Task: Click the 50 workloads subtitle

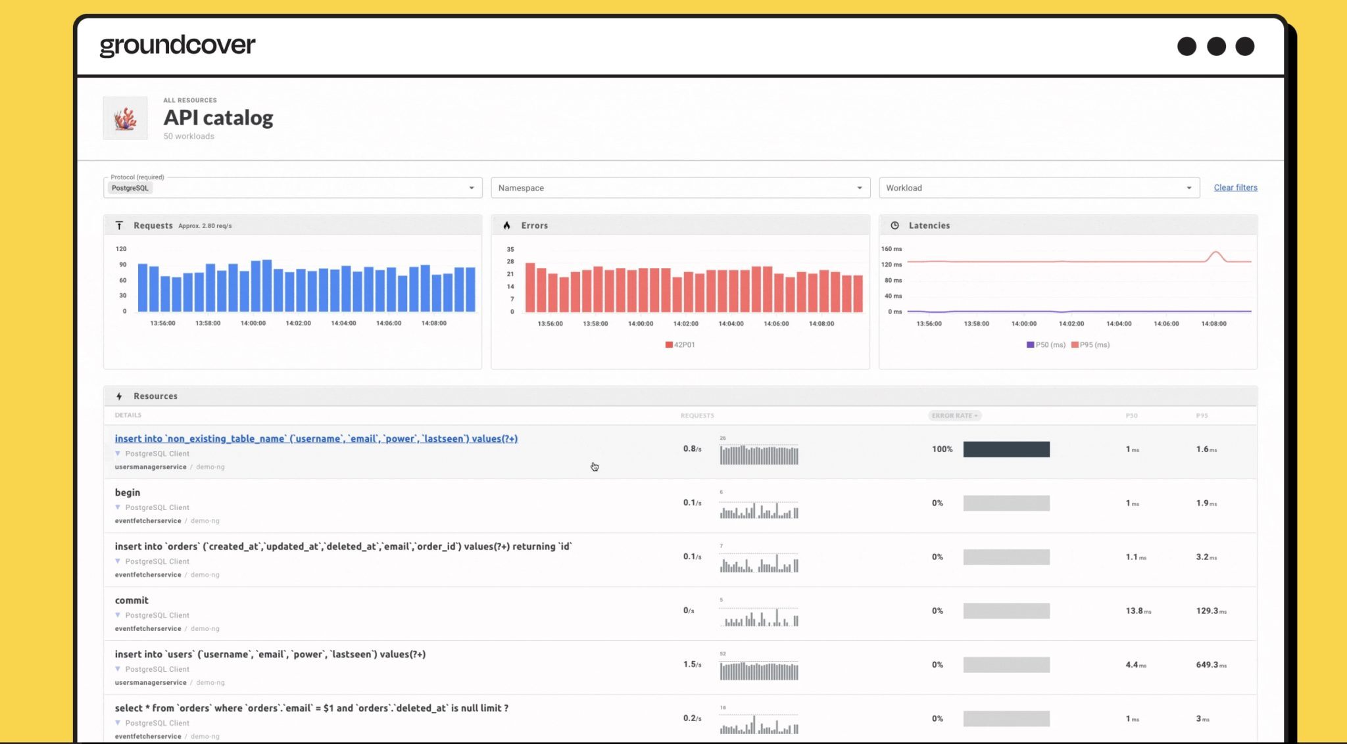Action: pos(189,136)
